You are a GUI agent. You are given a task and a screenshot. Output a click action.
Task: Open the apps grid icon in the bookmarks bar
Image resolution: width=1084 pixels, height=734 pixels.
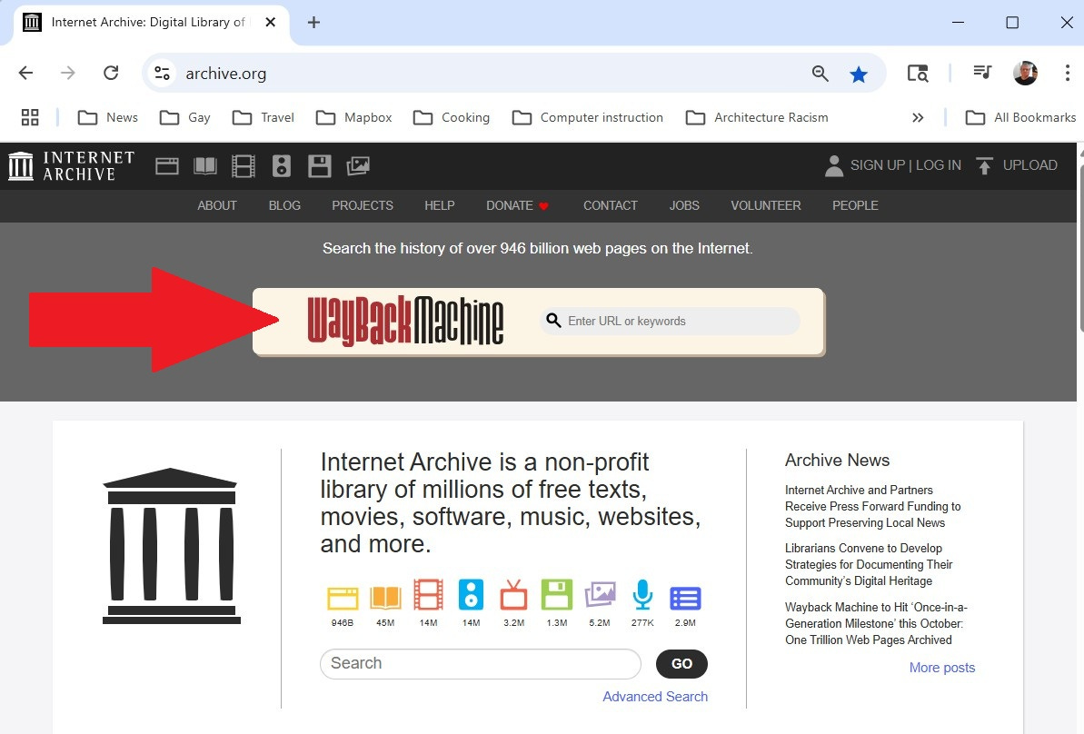[30, 117]
